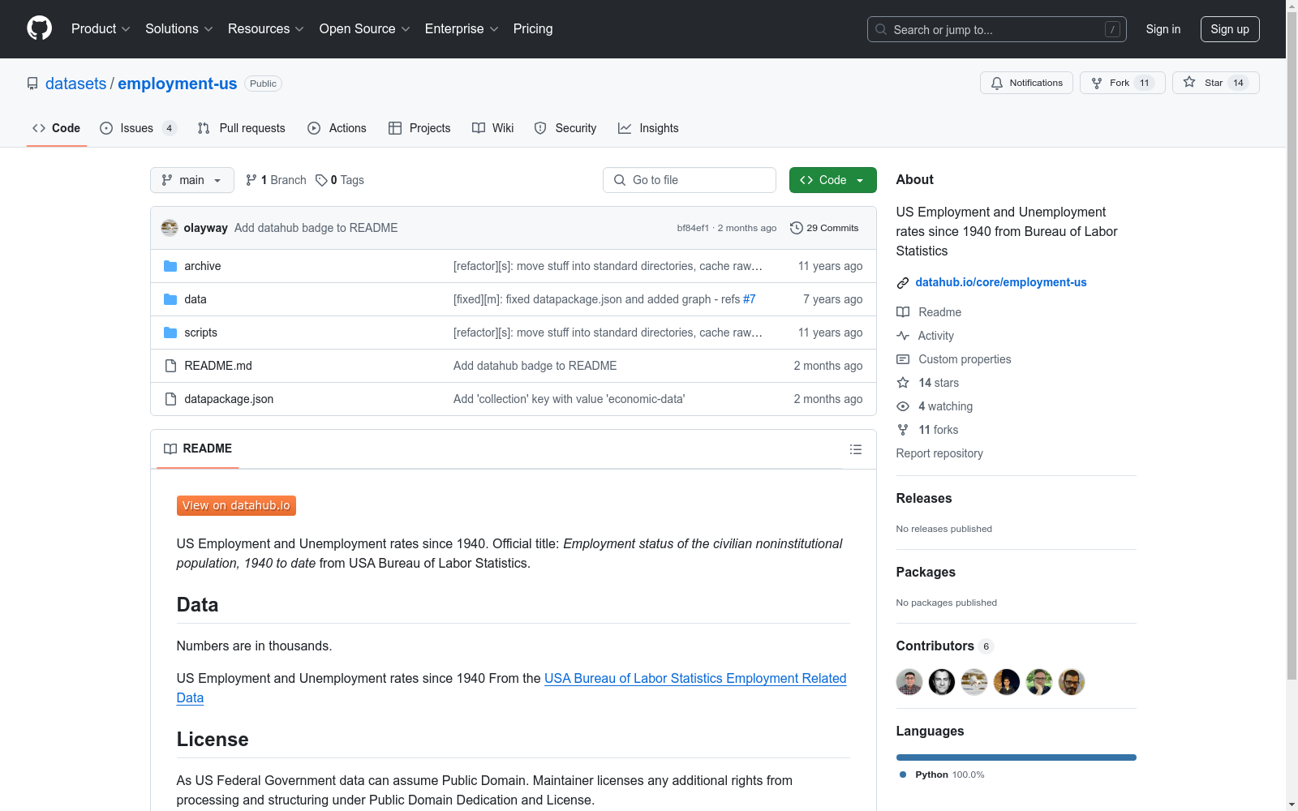The width and height of the screenshot is (1298, 811).
Task: Click the Python language bar
Action: (x=1016, y=757)
